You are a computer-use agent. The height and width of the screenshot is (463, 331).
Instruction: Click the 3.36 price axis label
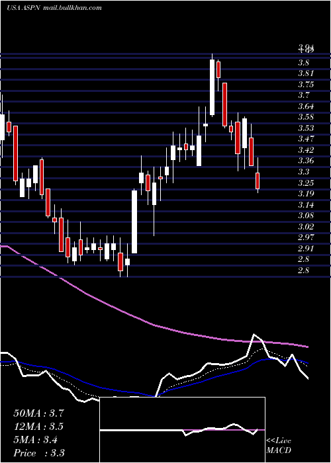306,161
